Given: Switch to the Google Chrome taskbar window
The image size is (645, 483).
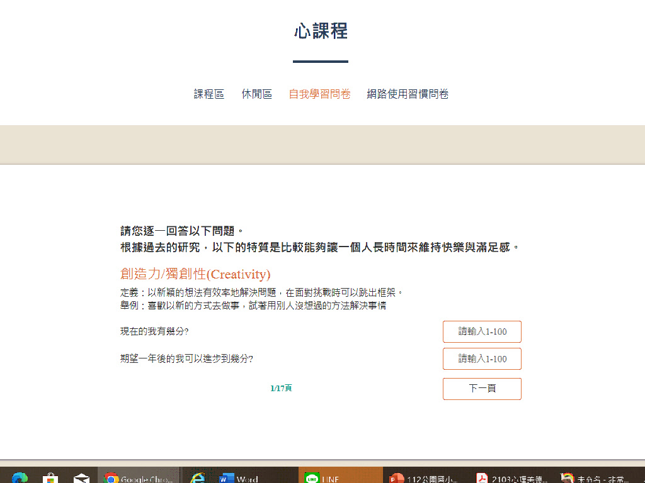Looking at the screenshot, I should click(x=138, y=478).
